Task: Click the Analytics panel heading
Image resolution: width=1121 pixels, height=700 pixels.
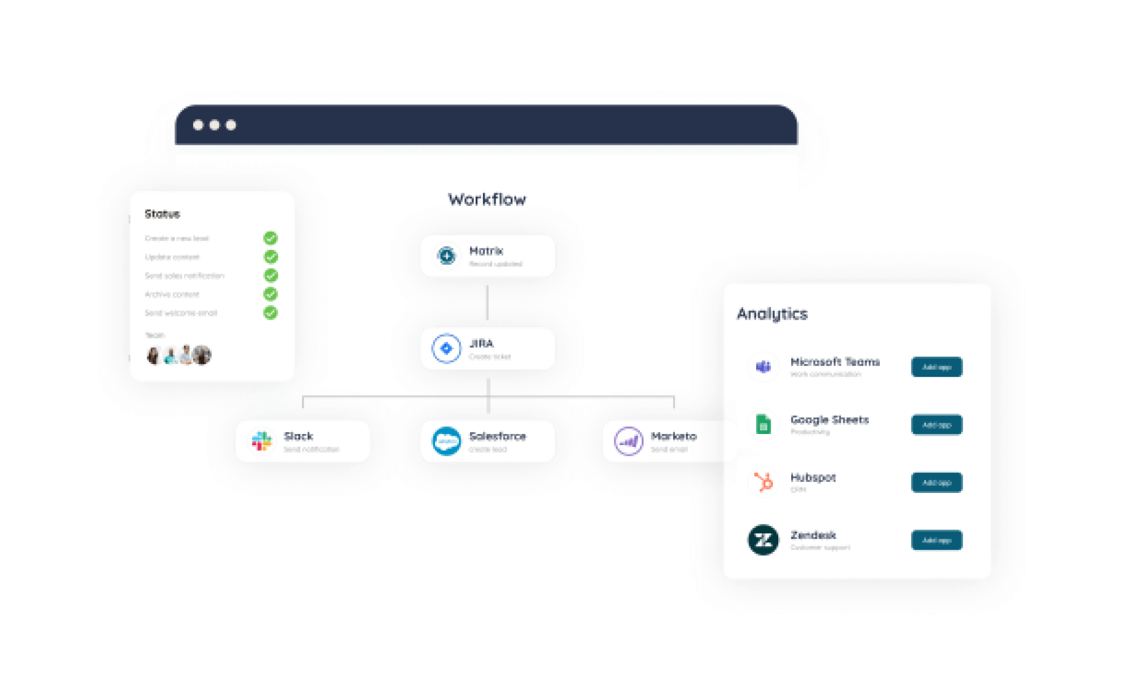Action: click(772, 314)
